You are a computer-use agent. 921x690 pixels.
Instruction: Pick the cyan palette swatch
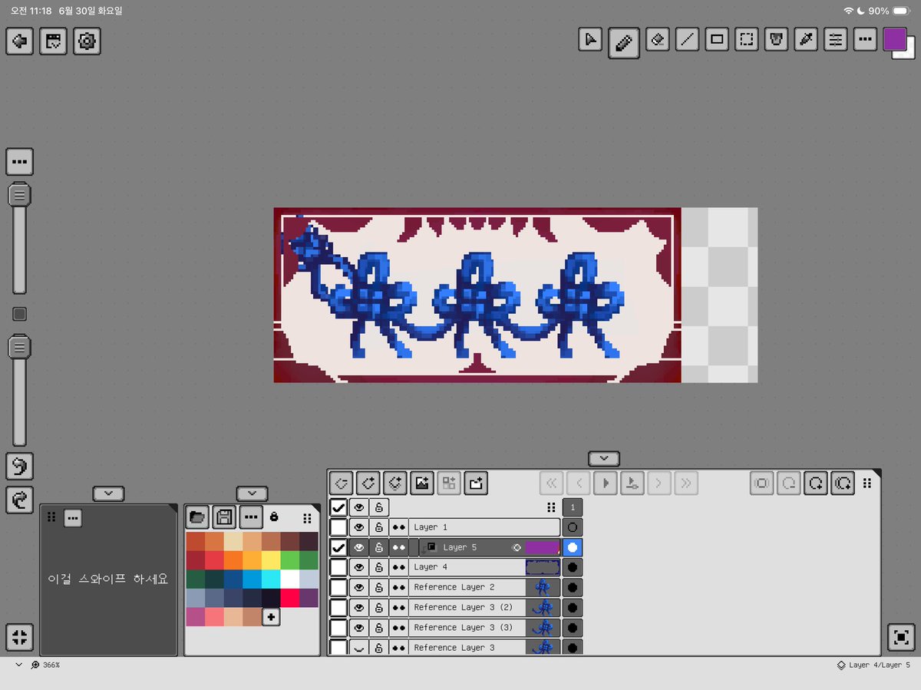point(271,579)
